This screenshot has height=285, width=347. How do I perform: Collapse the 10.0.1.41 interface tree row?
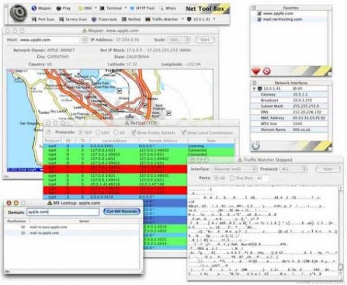[254, 89]
